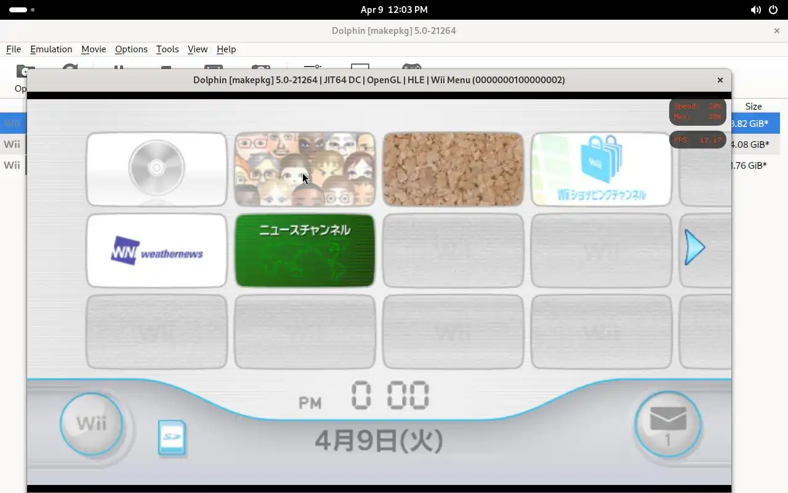Image resolution: width=788 pixels, height=493 pixels.
Task: Close the Wii Menu render window
Action: [x=720, y=80]
